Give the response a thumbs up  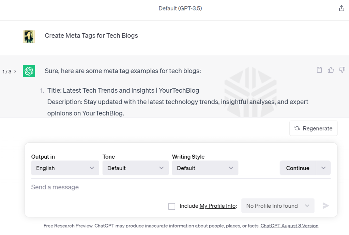point(331,69)
